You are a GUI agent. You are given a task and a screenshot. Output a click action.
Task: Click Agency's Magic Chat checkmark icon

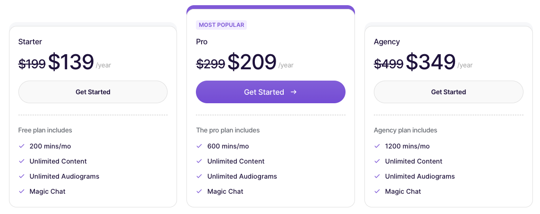tap(377, 191)
